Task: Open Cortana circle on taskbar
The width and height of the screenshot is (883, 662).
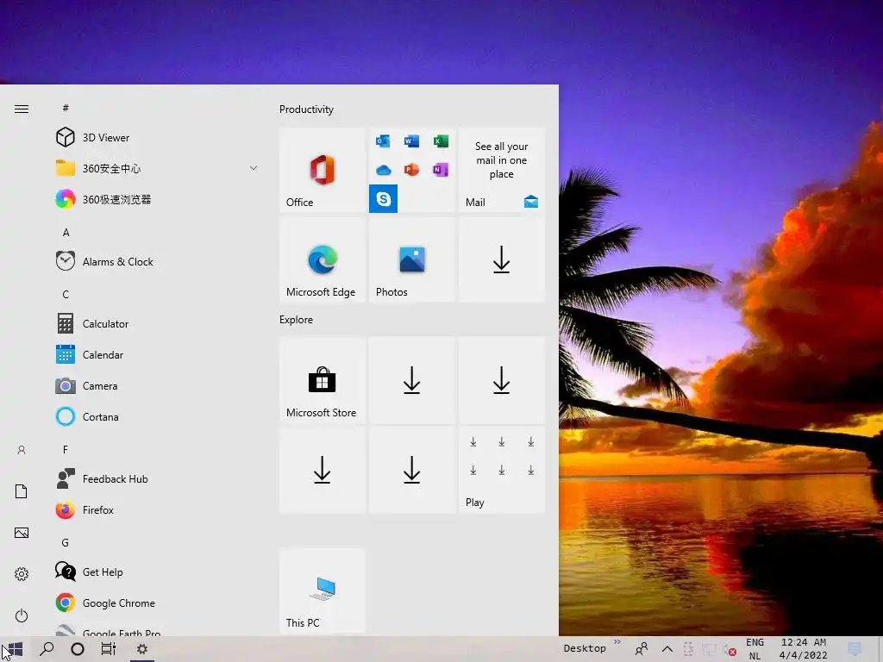Action: coord(78,649)
